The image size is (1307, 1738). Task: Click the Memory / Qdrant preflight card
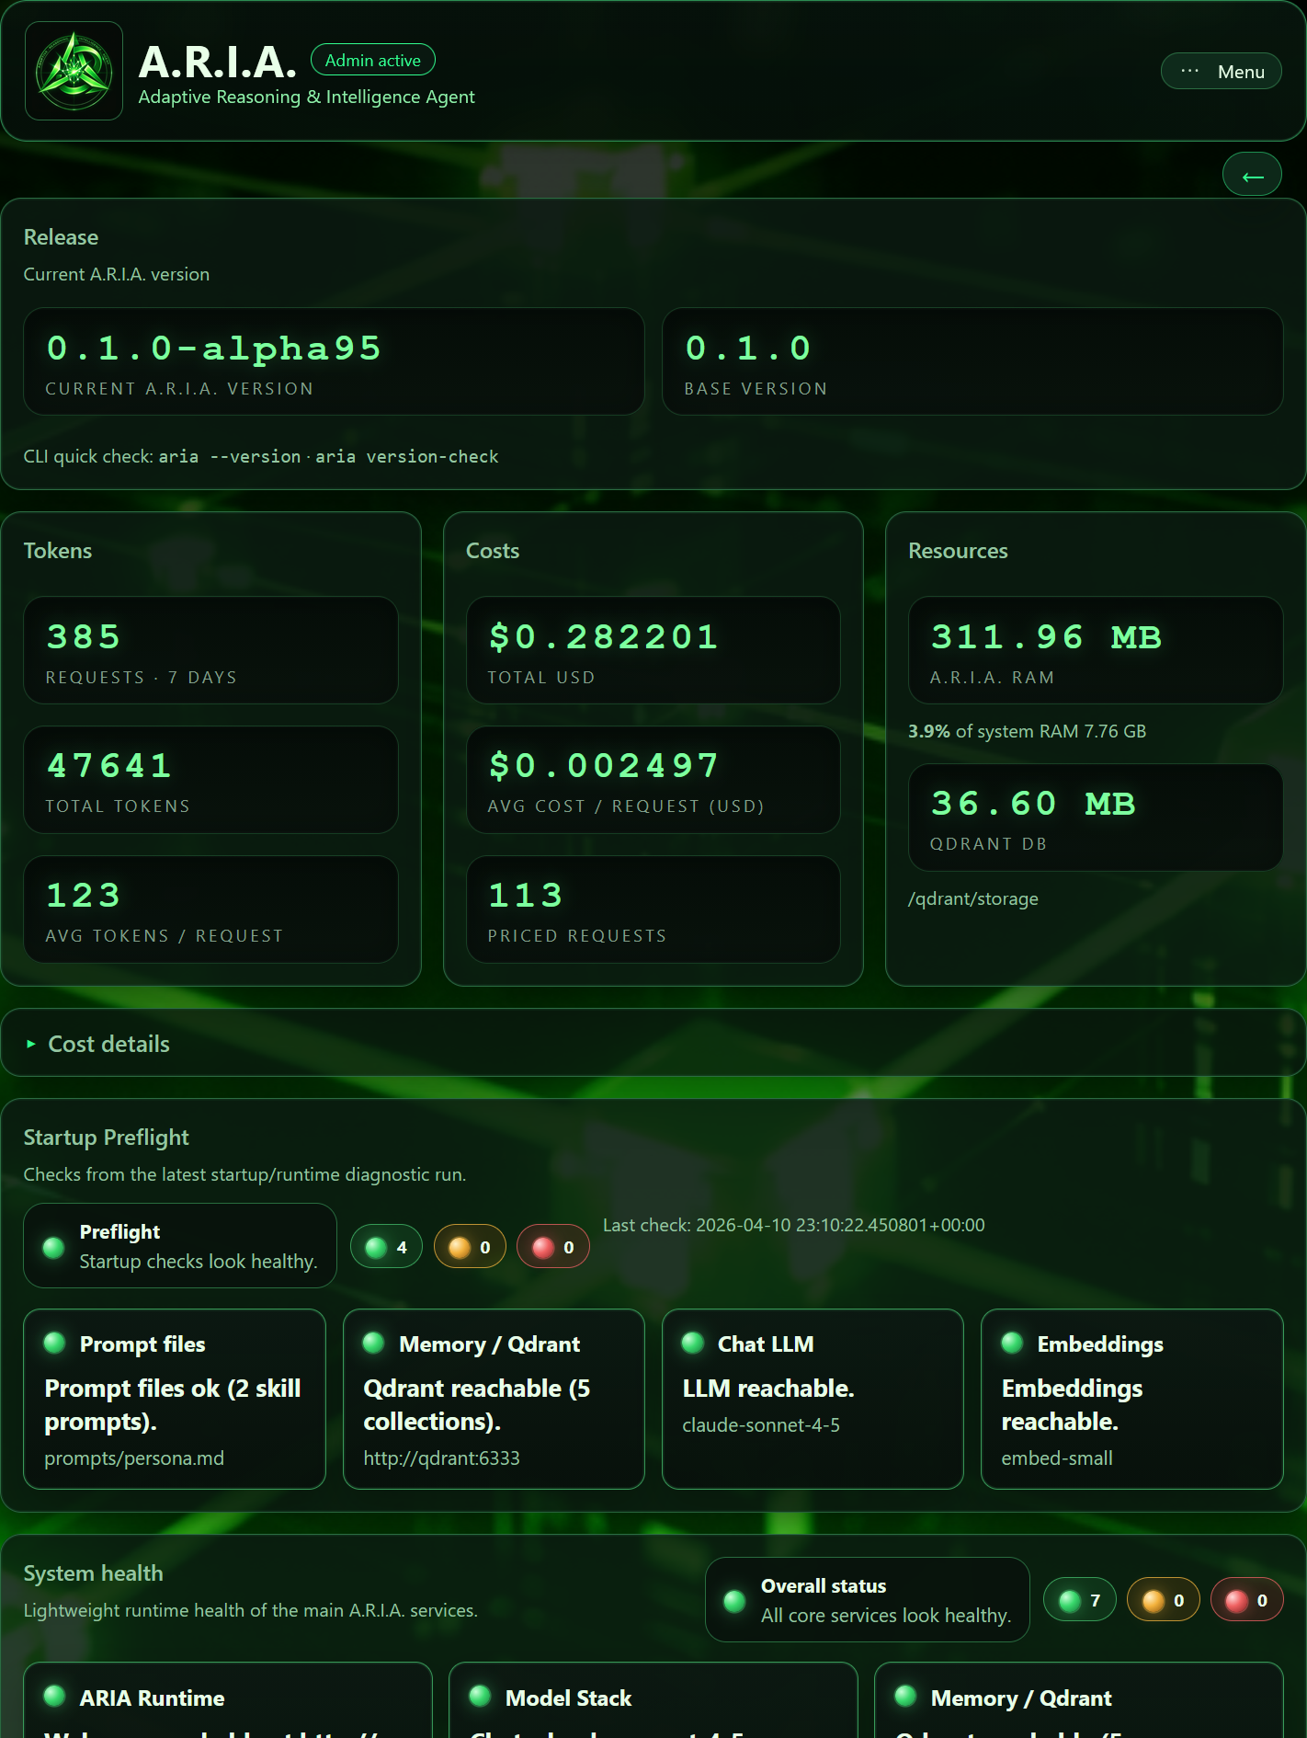tap(494, 1399)
